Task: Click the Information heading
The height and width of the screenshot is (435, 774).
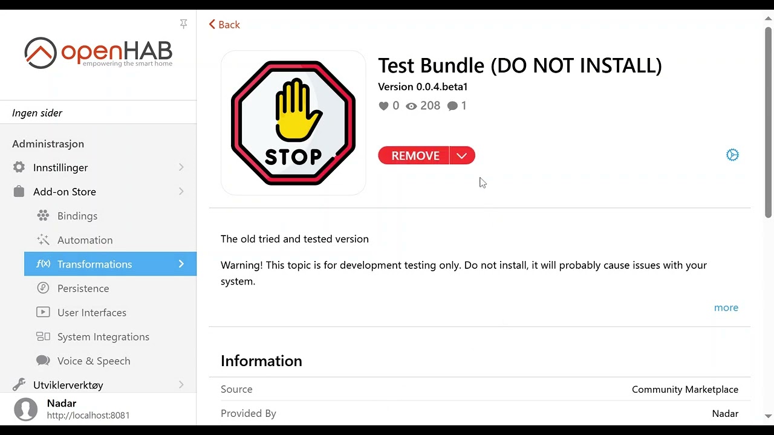Action: pyautogui.click(x=261, y=361)
